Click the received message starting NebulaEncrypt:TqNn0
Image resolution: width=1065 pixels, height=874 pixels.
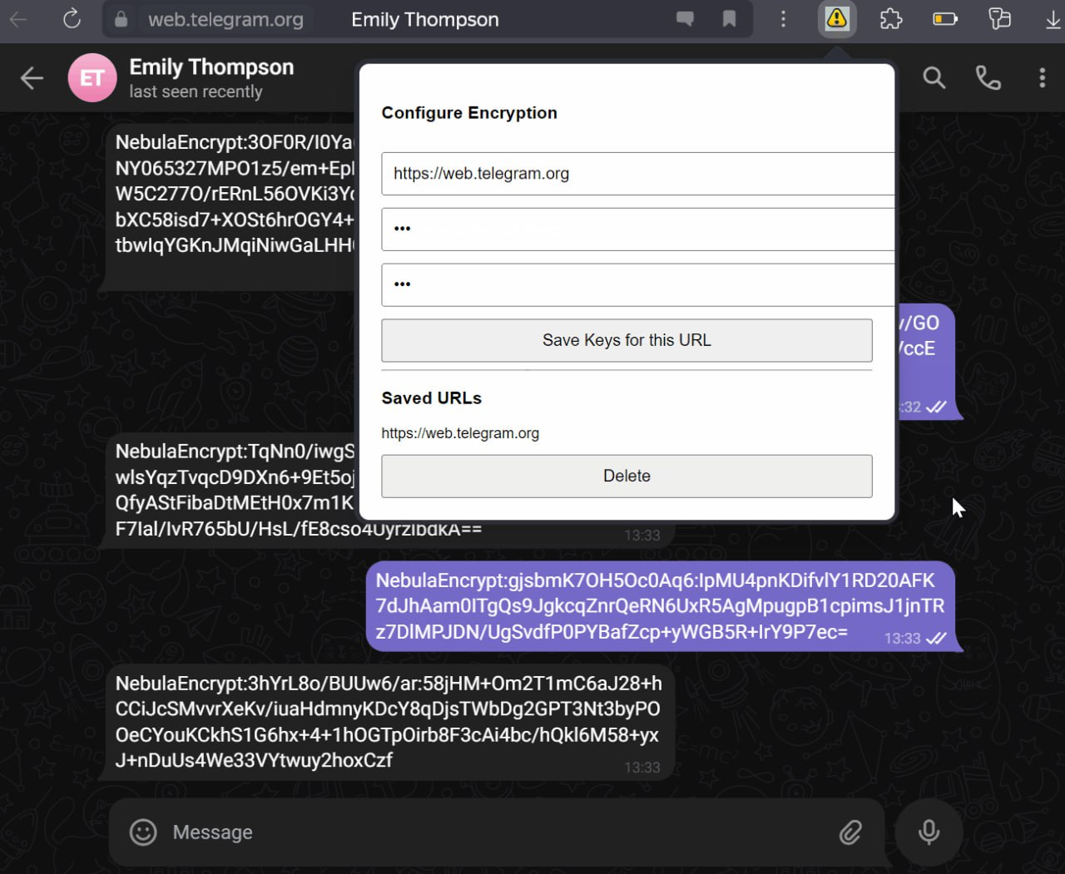click(233, 491)
